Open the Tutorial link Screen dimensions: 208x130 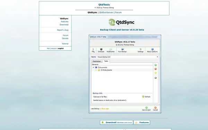tap(65, 44)
